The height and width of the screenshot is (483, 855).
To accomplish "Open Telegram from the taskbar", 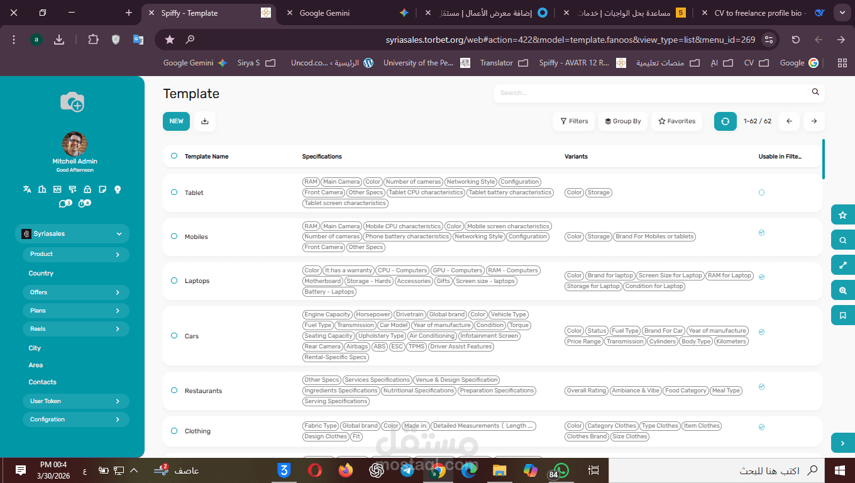I will point(407,470).
